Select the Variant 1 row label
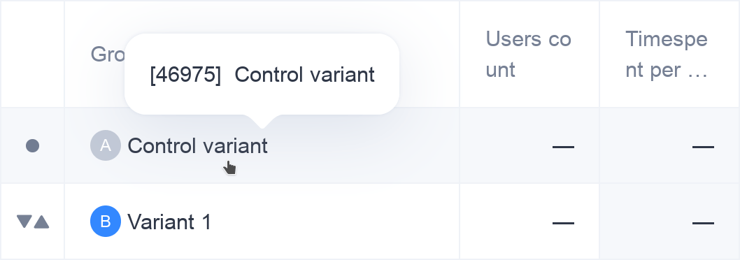 pos(169,222)
